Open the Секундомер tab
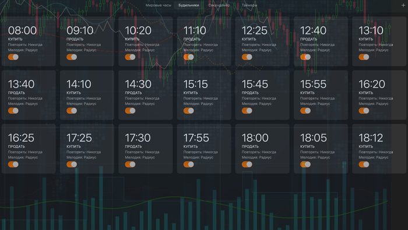Image resolution: width=408 pixels, height=230 pixels. tap(219, 5)
